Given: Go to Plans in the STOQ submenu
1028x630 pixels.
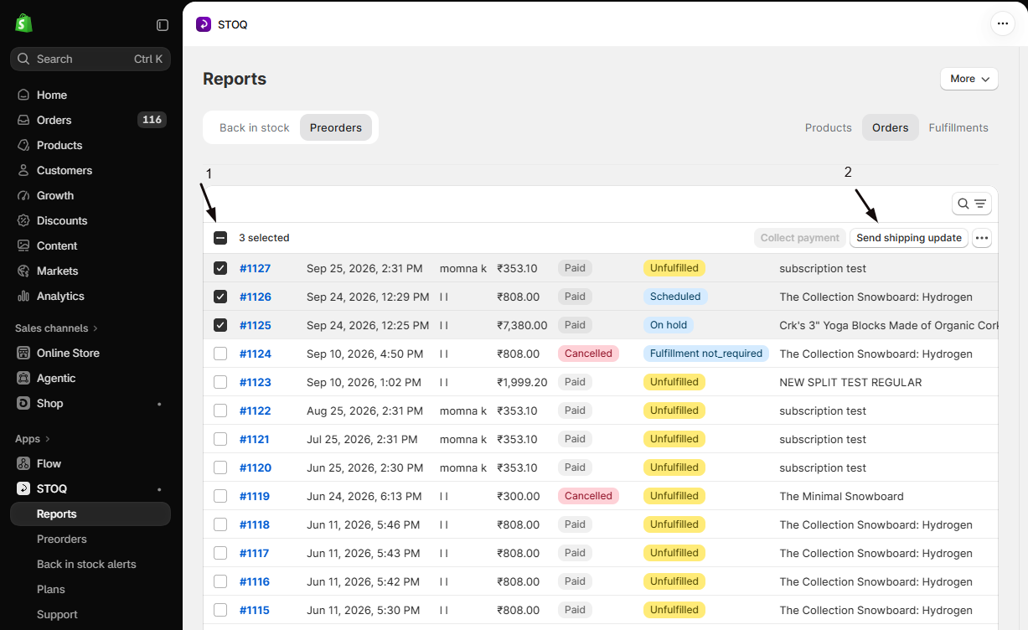Looking at the screenshot, I should (x=51, y=589).
